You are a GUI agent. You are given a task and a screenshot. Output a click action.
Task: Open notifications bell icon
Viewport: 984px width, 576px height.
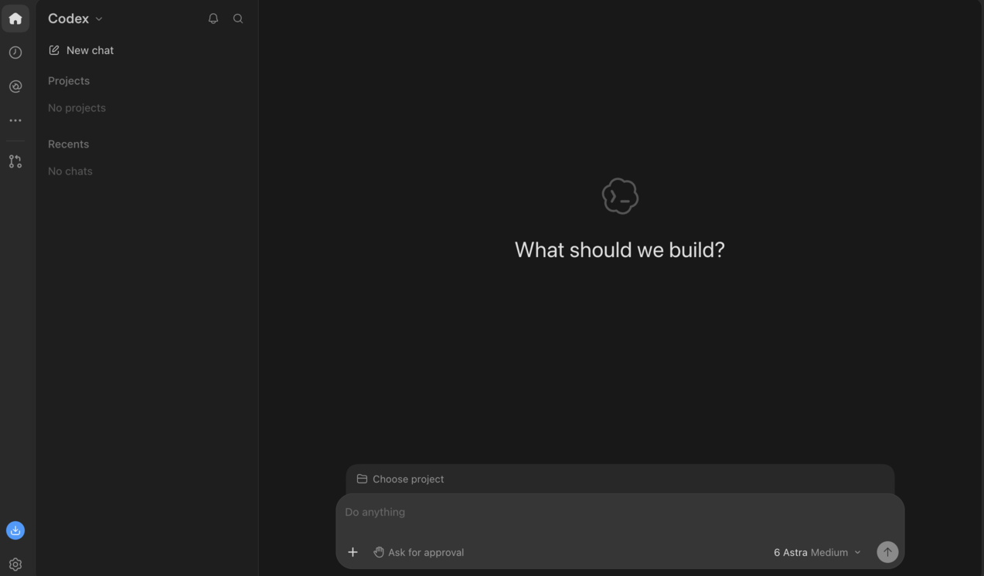pos(213,19)
